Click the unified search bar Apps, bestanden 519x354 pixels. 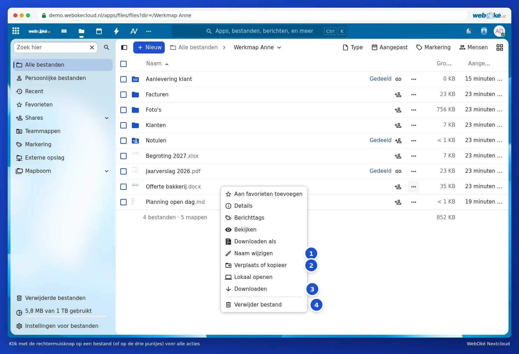click(x=259, y=31)
